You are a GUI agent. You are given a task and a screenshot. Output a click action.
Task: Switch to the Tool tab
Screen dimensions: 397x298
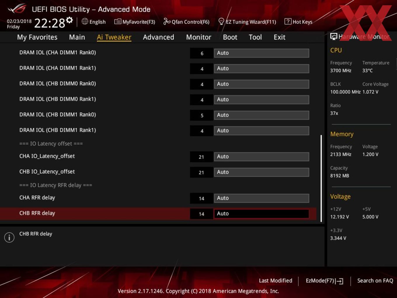(x=255, y=37)
